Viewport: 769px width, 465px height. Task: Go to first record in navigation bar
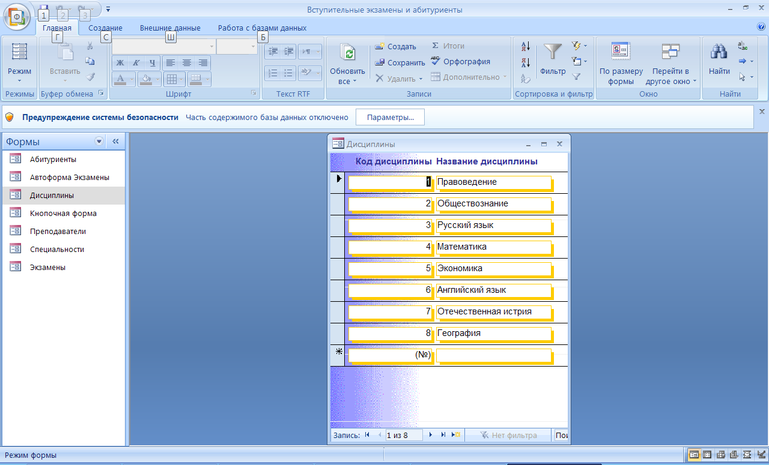pyautogui.click(x=367, y=435)
